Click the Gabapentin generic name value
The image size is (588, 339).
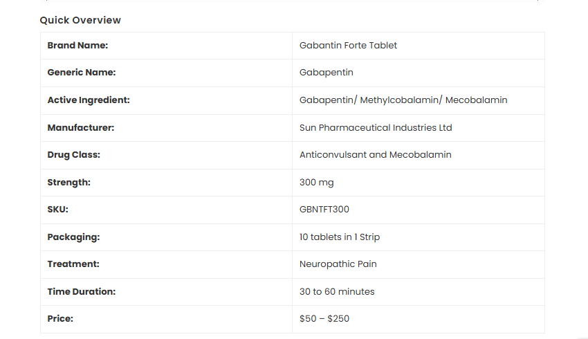[x=327, y=73]
